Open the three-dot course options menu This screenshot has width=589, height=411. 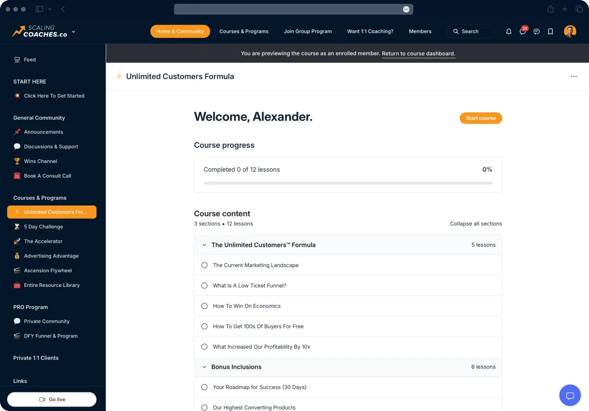pyautogui.click(x=574, y=77)
